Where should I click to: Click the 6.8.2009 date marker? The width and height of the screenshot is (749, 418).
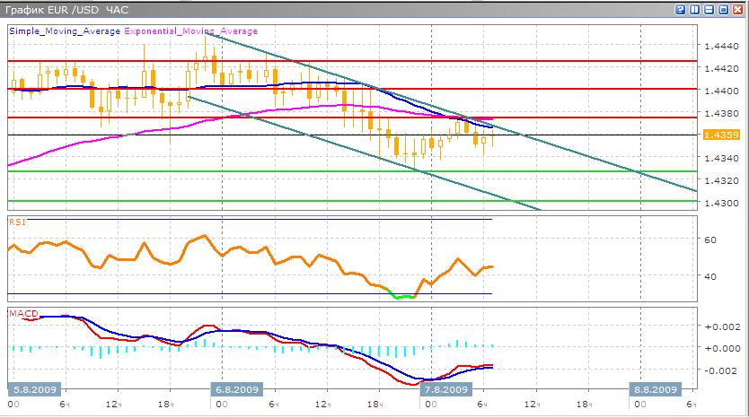coord(235,389)
